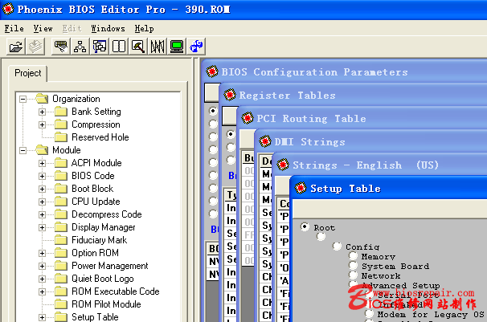
Task: Open the Windows menu
Action: click(x=108, y=29)
